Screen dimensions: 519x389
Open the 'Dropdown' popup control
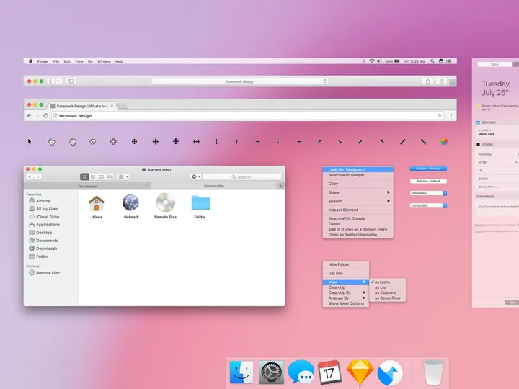point(428,193)
